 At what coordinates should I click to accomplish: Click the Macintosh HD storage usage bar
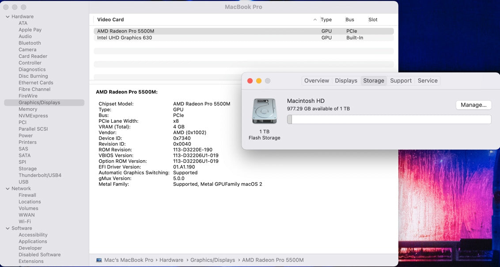point(389,119)
